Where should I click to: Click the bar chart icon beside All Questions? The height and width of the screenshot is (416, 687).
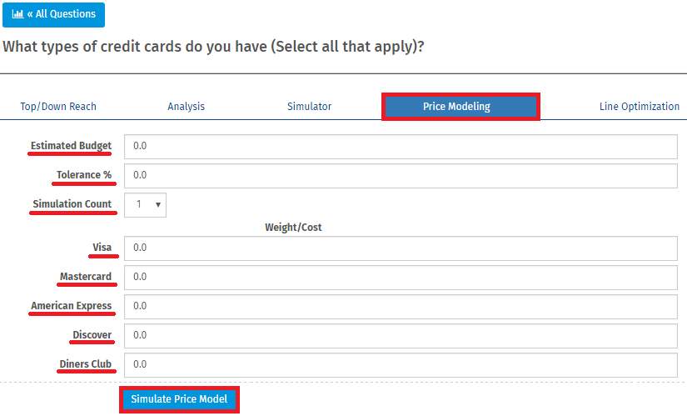[17, 14]
